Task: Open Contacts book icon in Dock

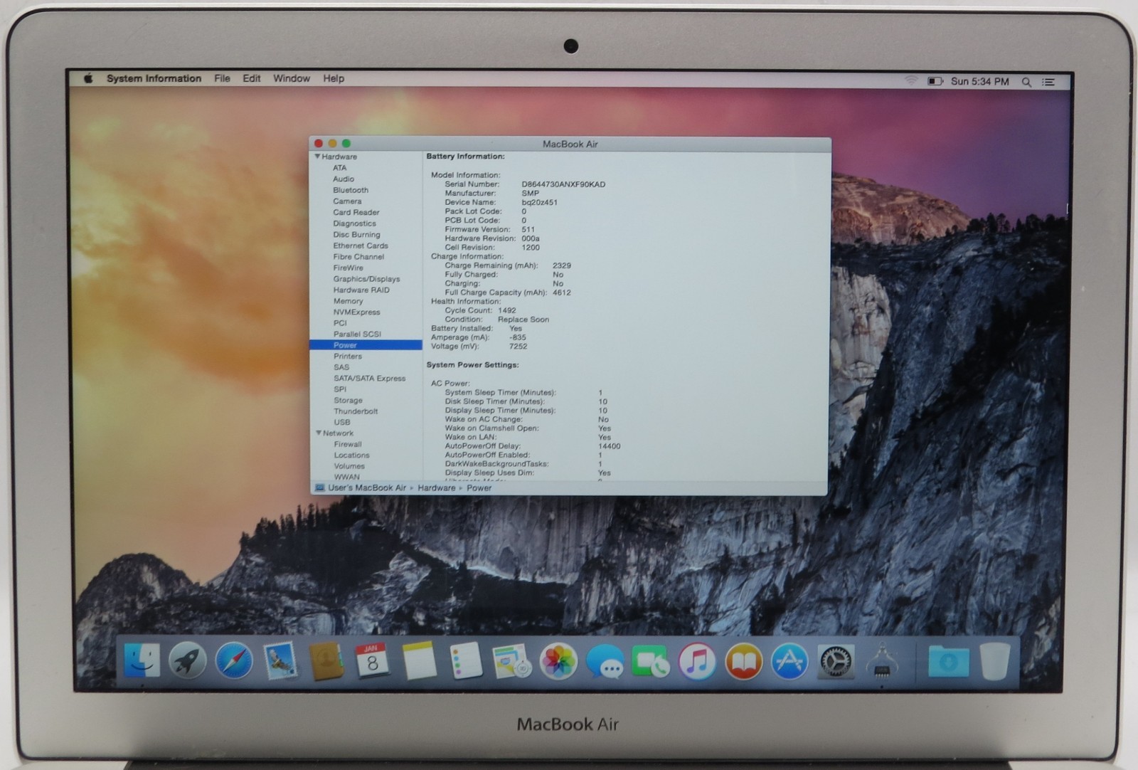Action: (x=326, y=660)
